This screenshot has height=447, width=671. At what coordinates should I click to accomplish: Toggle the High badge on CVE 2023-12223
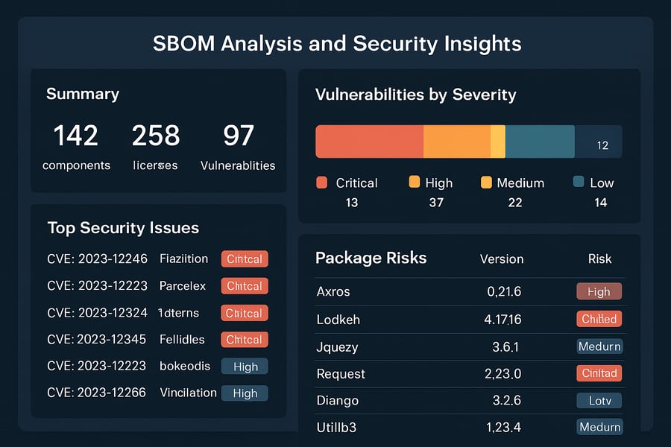[245, 366]
